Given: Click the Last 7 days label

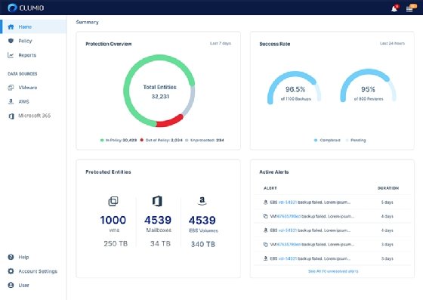Looking at the screenshot, I should [x=221, y=43].
